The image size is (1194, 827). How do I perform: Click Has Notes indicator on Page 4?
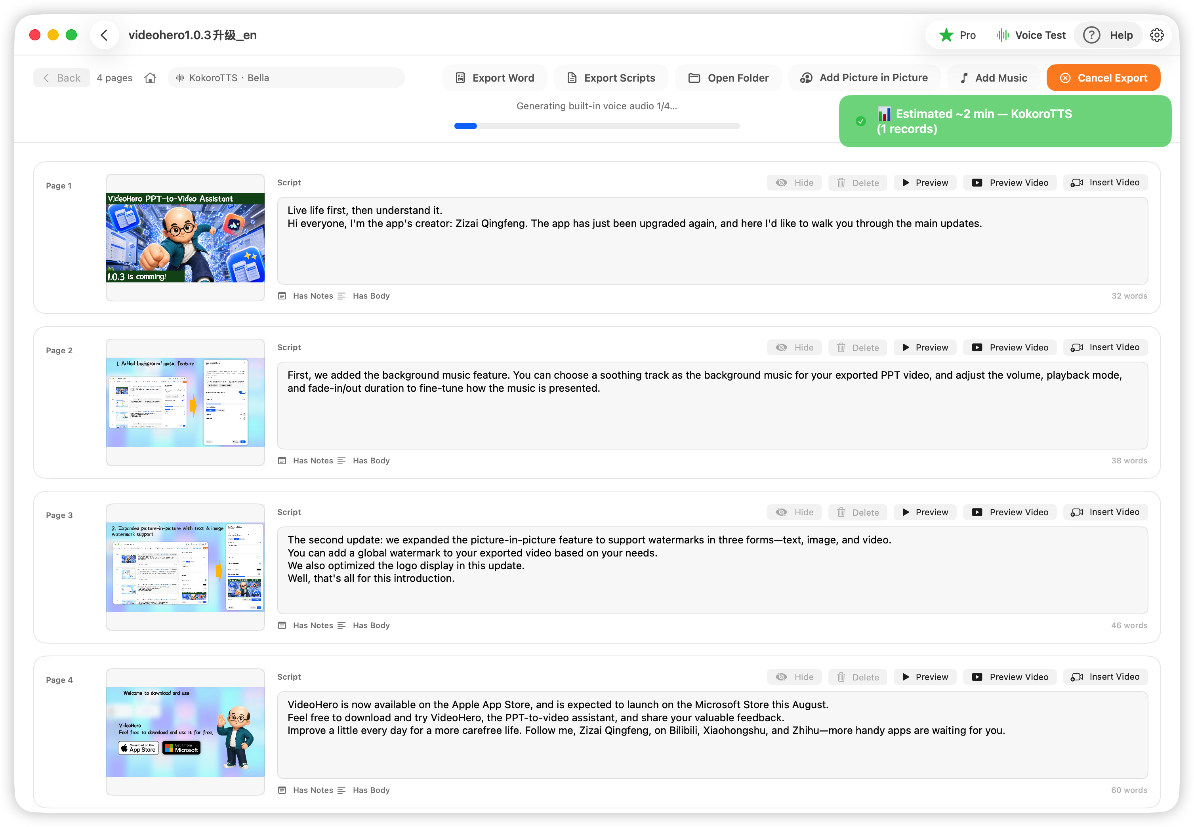[x=306, y=790]
